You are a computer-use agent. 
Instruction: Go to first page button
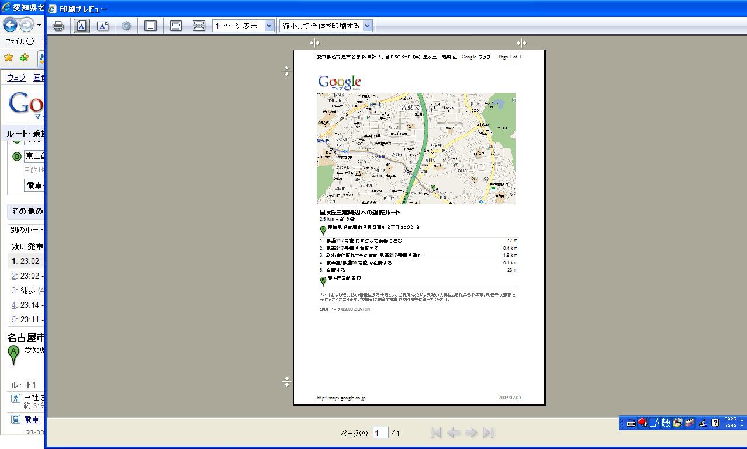coord(435,433)
